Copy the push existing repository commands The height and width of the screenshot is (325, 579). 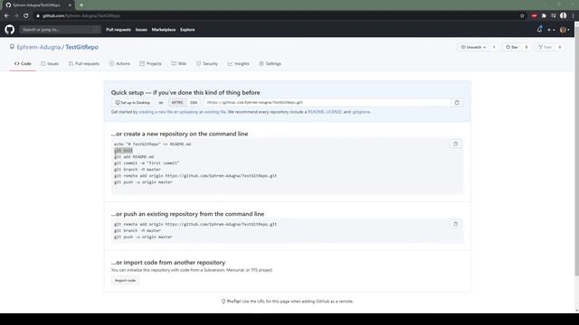click(x=455, y=224)
